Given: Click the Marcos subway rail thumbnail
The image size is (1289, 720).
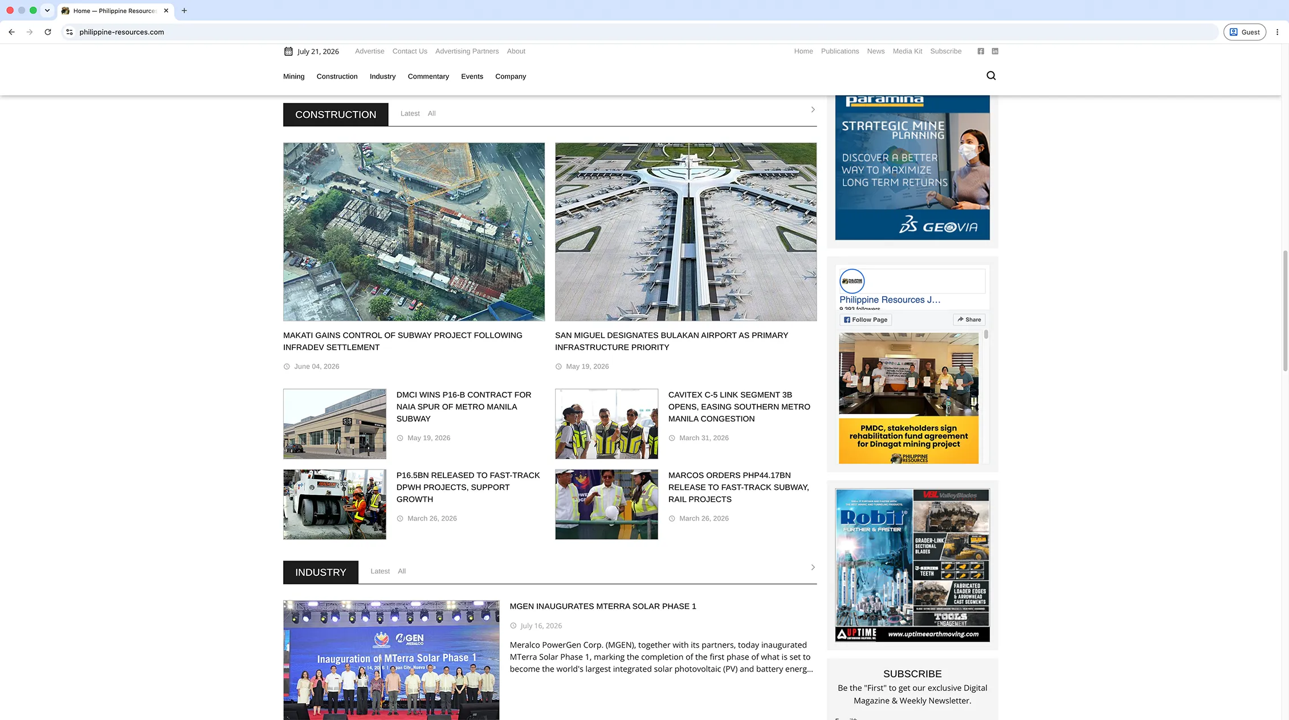Looking at the screenshot, I should coord(606,504).
